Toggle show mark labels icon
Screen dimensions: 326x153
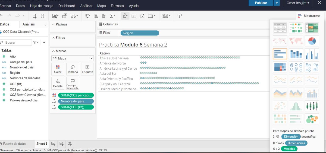[x=134, y=16]
